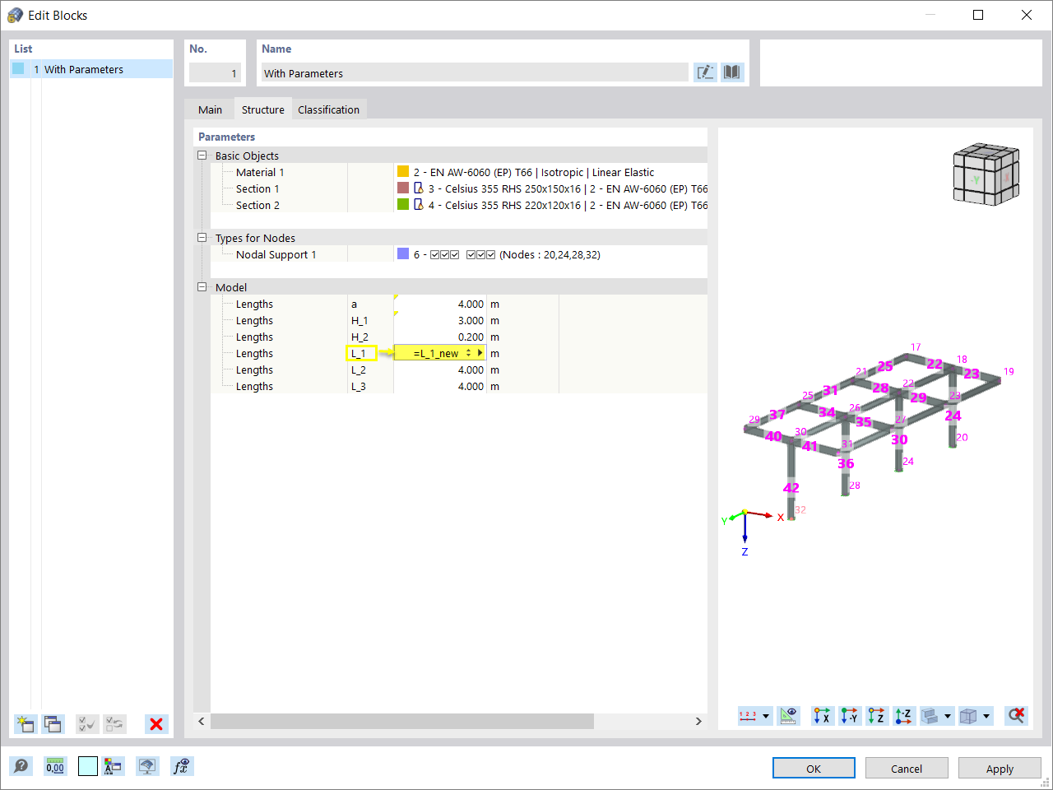Toggle the first displacement checkbox for Nodal Support 1
Viewport: 1053px width, 790px height.
(x=434, y=254)
